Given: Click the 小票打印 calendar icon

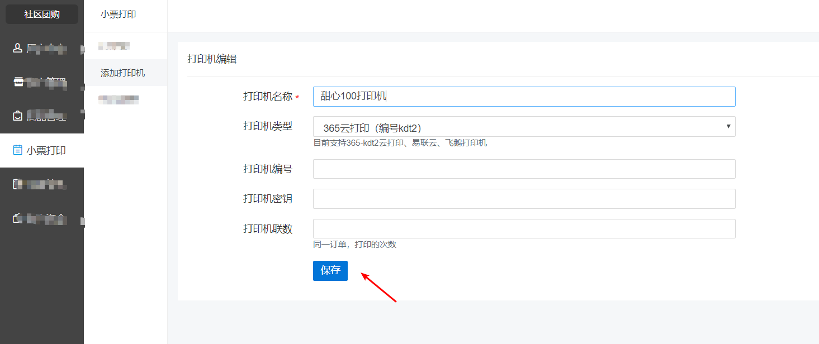Looking at the screenshot, I should pos(18,150).
